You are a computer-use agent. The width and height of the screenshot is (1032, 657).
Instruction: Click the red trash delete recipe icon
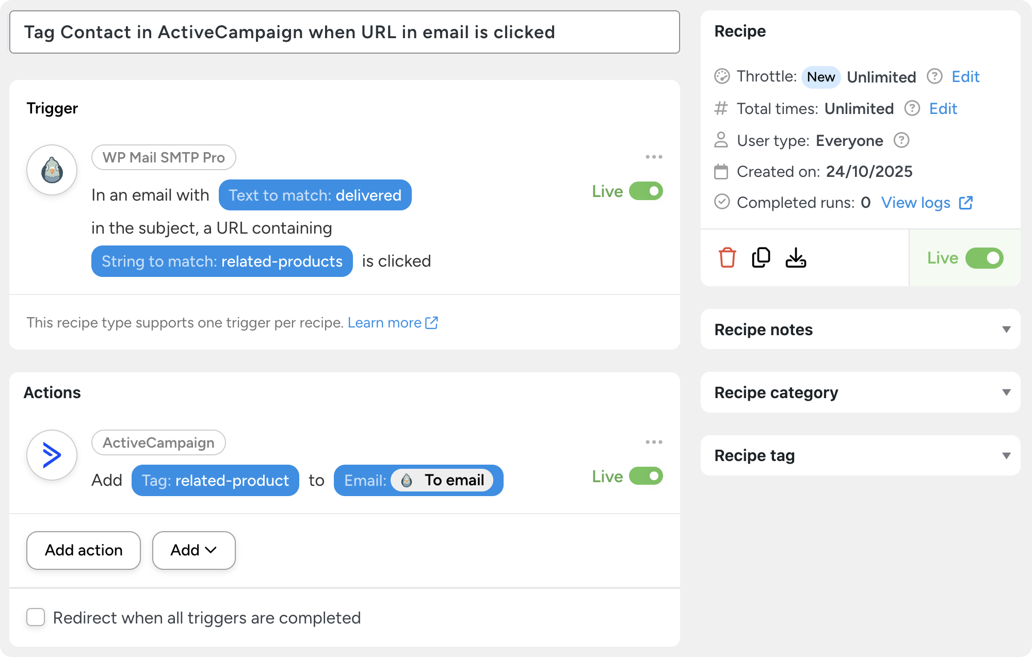pyautogui.click(x=727, y=257)
